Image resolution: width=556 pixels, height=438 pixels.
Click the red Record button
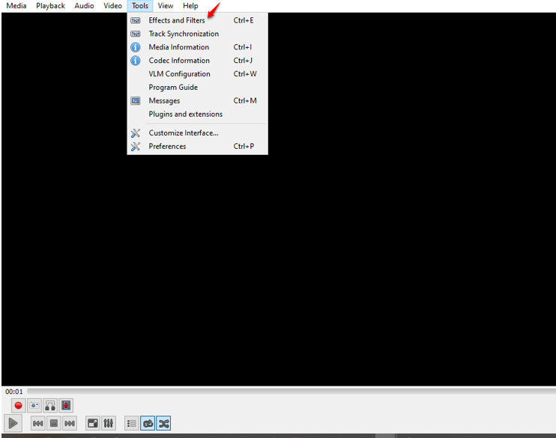pyautogui.click(x=19, y=405)
